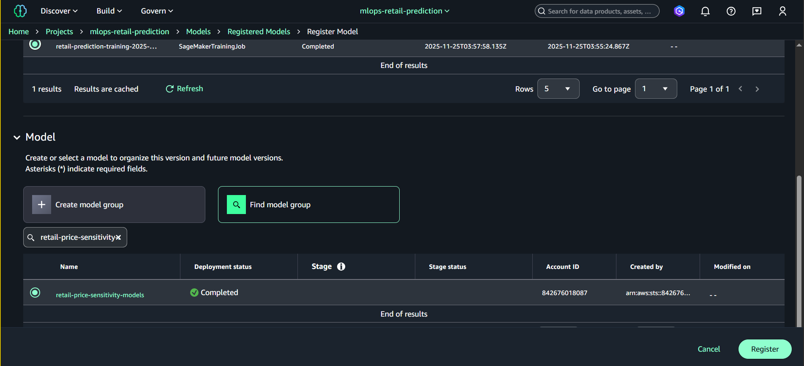
Task: Click the Modified on column header
Action: click(x=732, y=267)
